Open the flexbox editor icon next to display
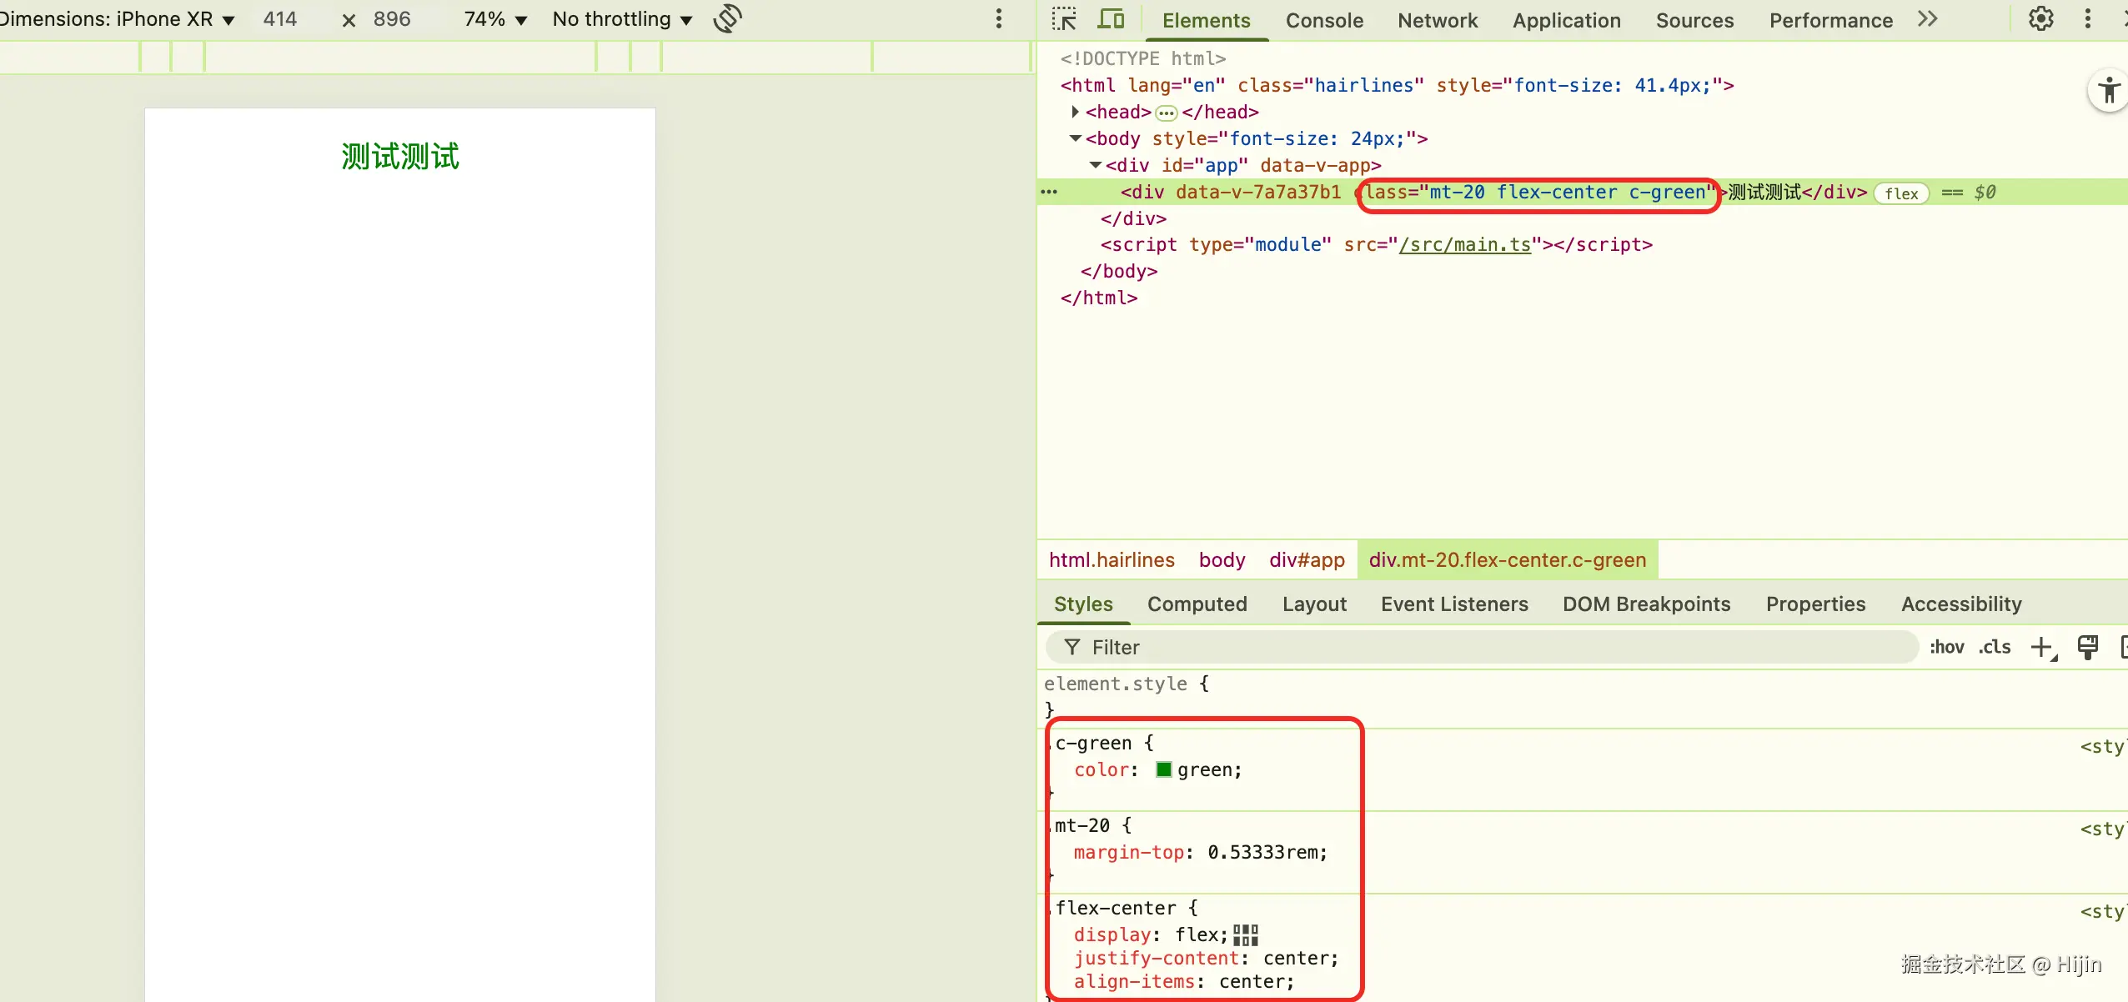The height and width of the screenshot is (1002, 2128). (1245, 934)
